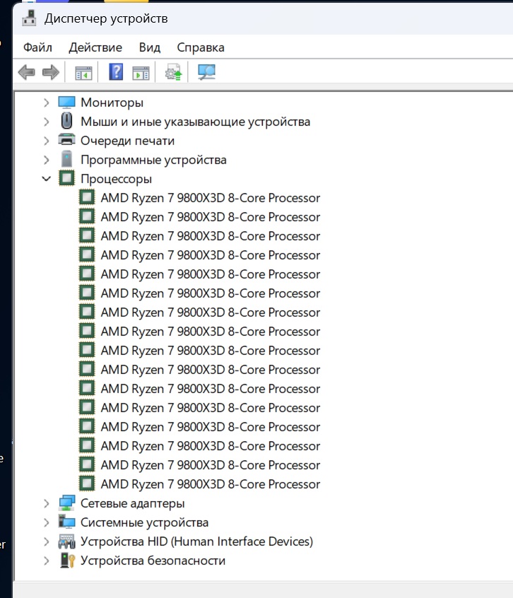Expand the Устройства безопасности node
Image resolution: width=513 pixels, height=598 pixels.
[46, 561]
